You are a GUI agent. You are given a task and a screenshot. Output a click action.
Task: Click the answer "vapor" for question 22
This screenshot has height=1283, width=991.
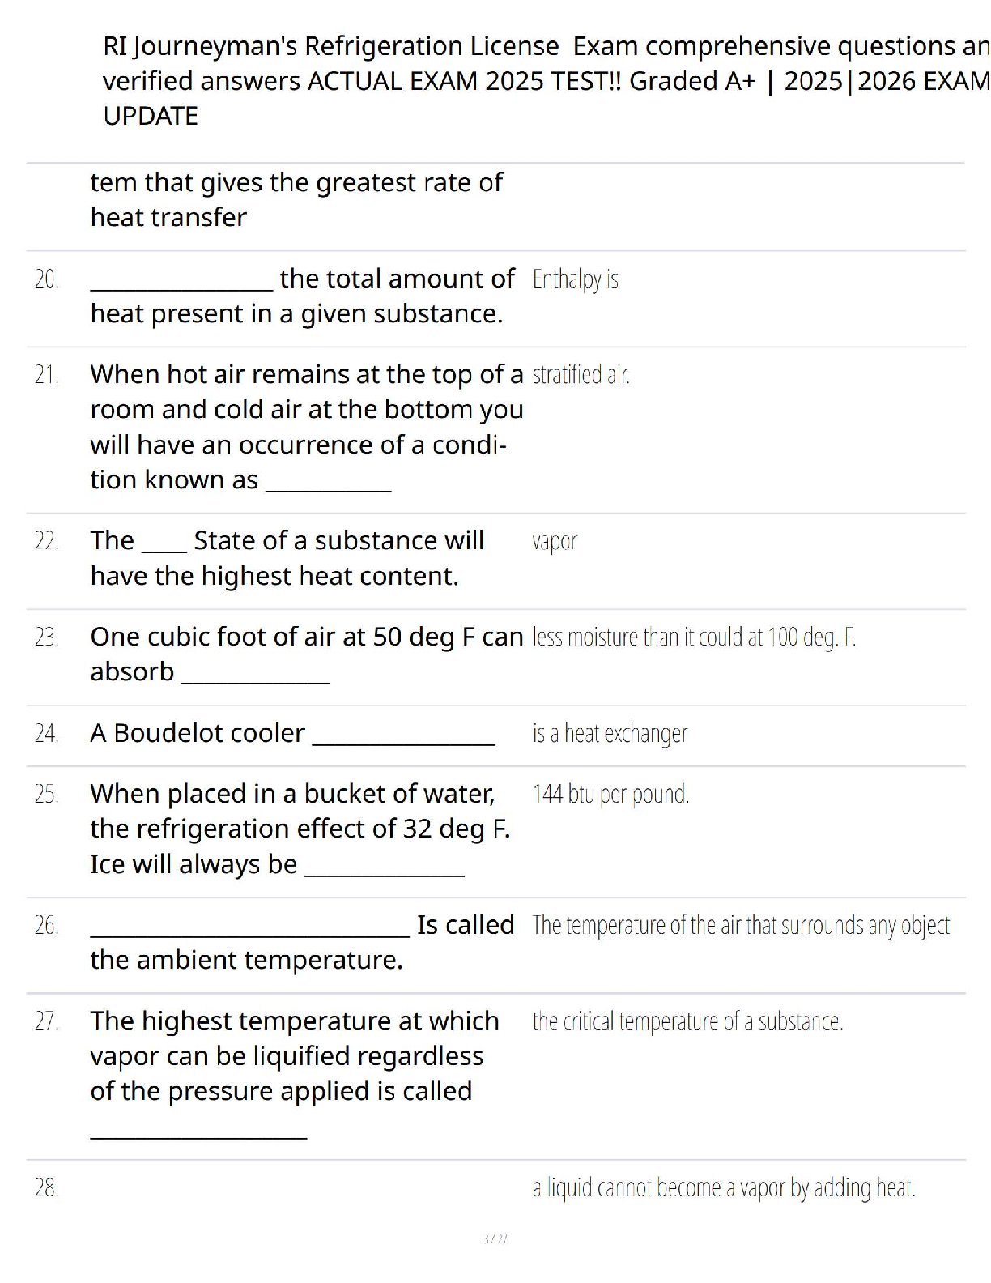tap(555, 541)
